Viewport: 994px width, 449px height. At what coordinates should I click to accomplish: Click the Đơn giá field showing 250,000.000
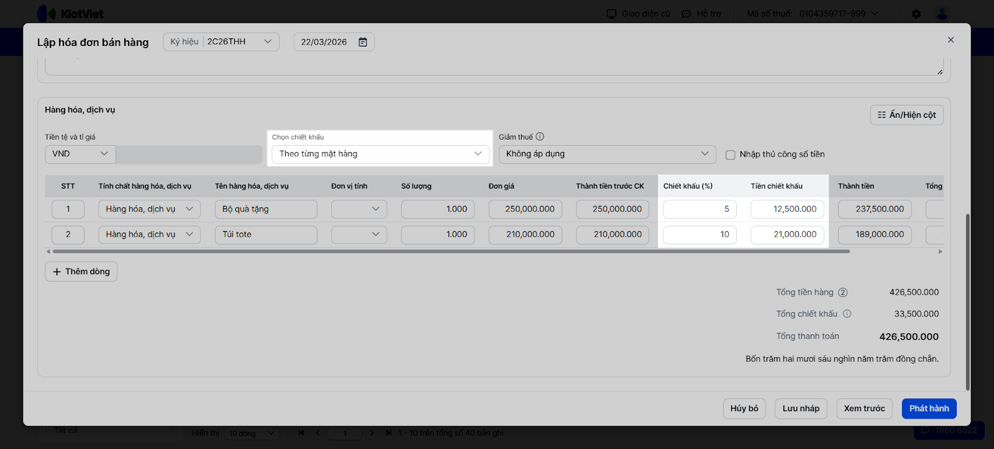pos(526,209)
